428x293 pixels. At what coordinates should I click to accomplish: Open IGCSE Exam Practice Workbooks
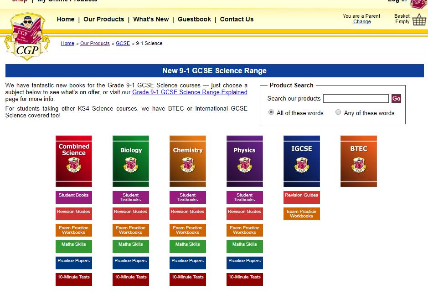302,214
